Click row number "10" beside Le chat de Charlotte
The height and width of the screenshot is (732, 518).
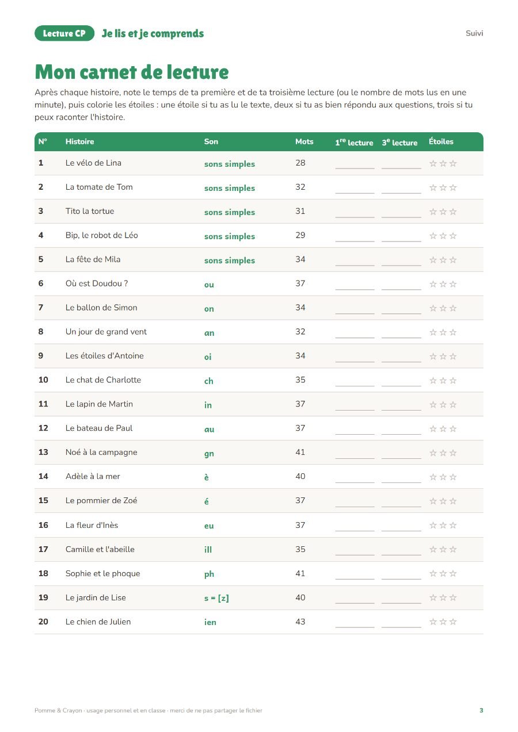tap(43, 380)
